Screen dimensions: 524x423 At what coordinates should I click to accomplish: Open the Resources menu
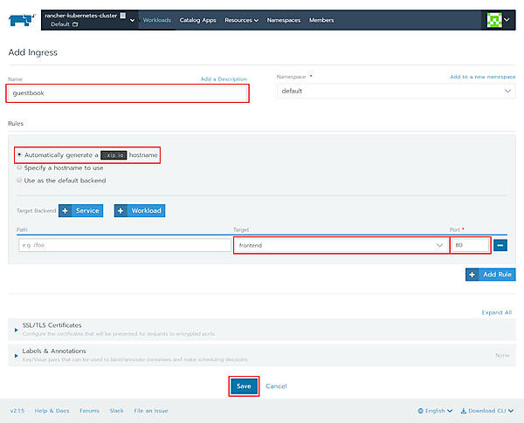[241, 20]
